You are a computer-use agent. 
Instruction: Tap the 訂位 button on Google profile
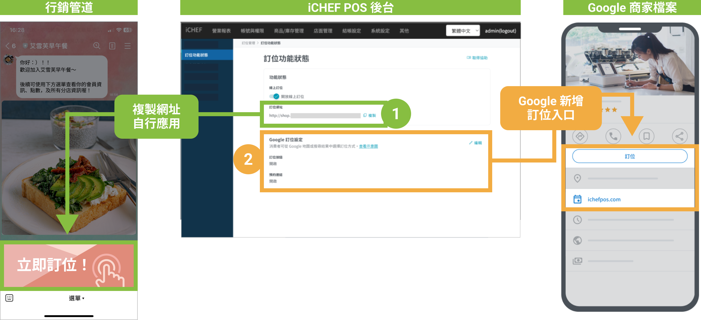pos(629,156)
